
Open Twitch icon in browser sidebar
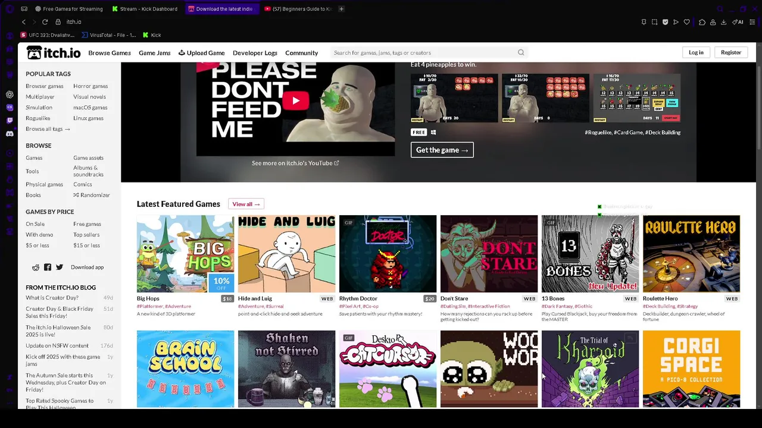click(10, 121)
